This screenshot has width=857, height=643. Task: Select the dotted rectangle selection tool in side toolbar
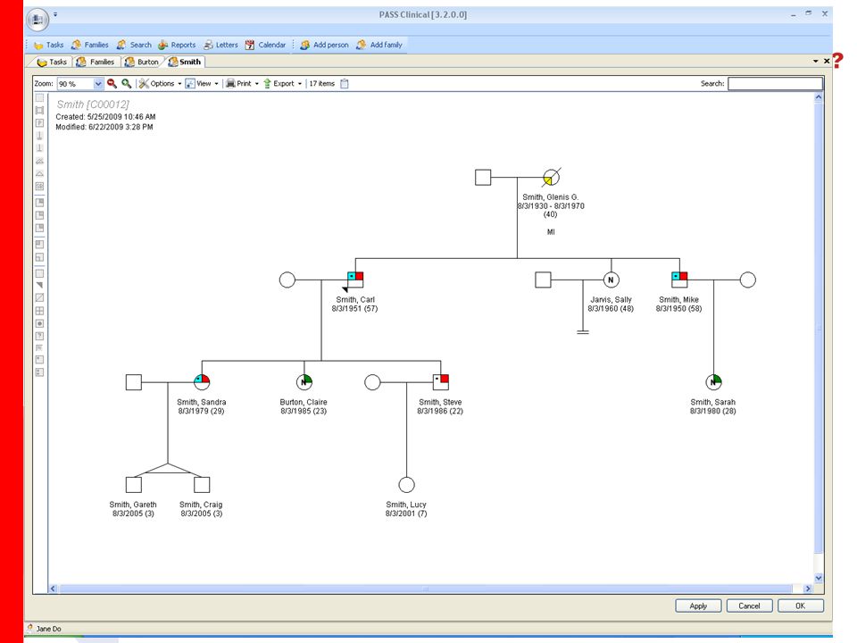tap(39, 98)
